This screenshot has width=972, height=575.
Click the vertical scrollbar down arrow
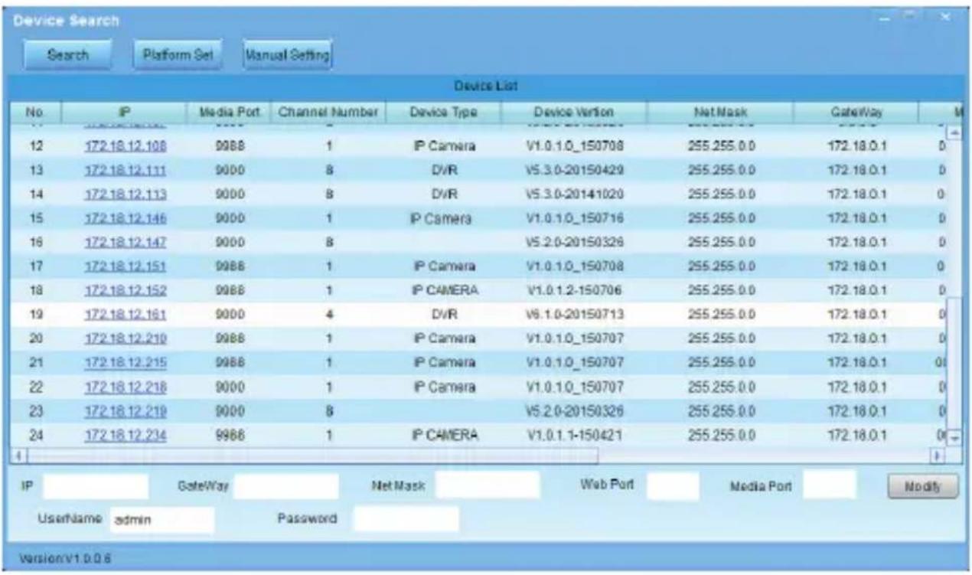pyautogui.click(x=954, y=437)
